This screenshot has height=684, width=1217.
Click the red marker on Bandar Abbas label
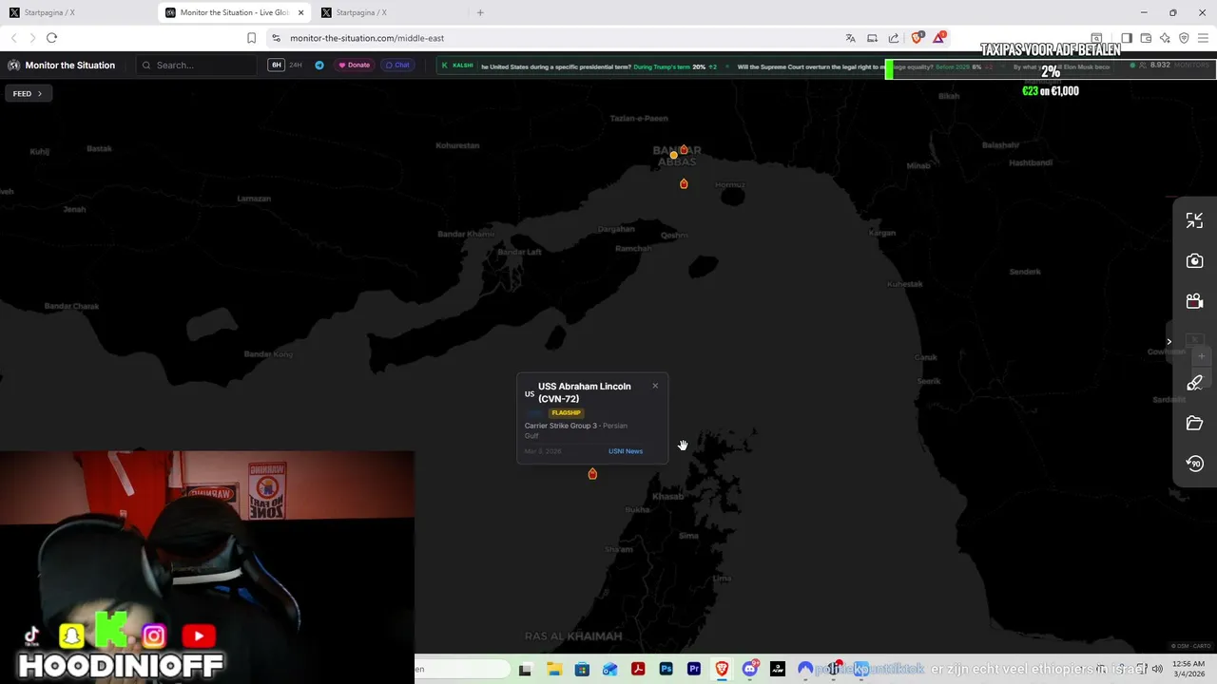pos(684,149)
